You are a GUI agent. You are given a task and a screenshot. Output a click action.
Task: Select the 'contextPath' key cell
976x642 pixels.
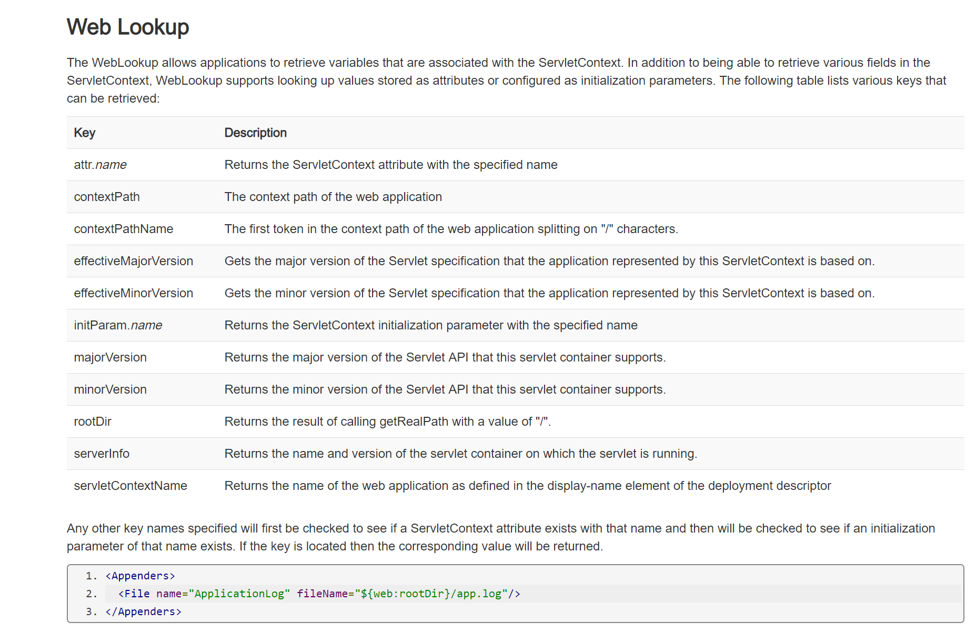pyautogui.click(x=107, y=197)
